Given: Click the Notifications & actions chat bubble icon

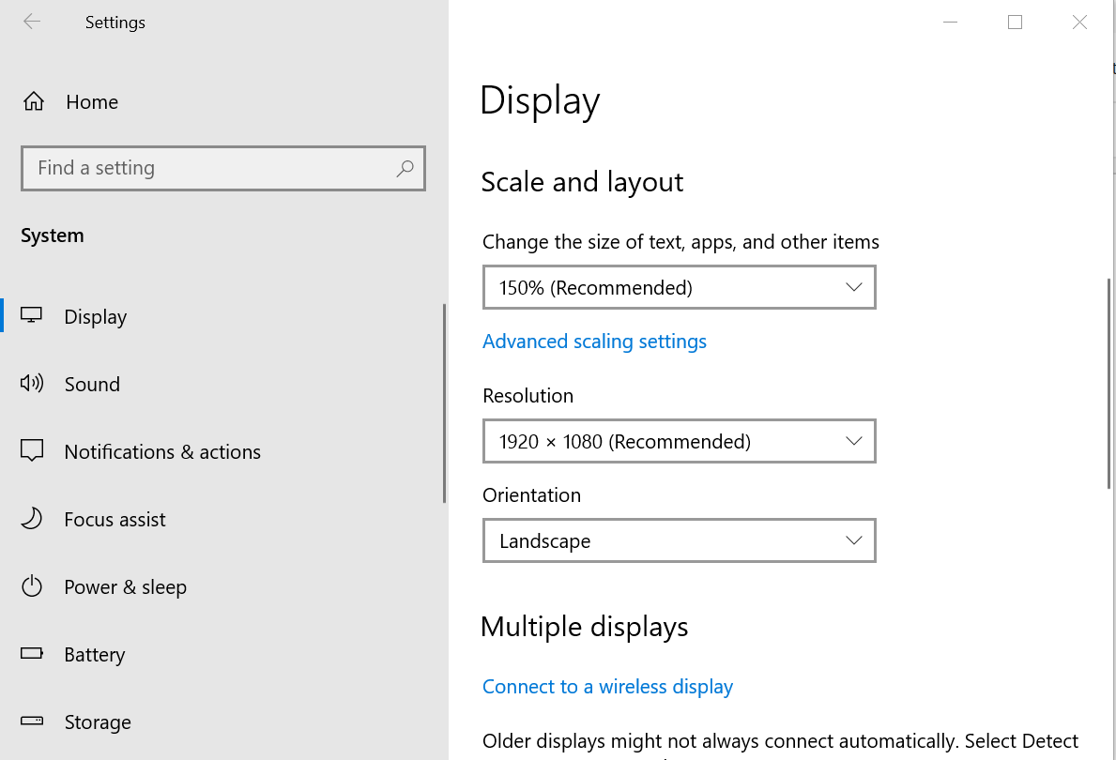Looking at the screenshot, I should click(x=32, y=451).
